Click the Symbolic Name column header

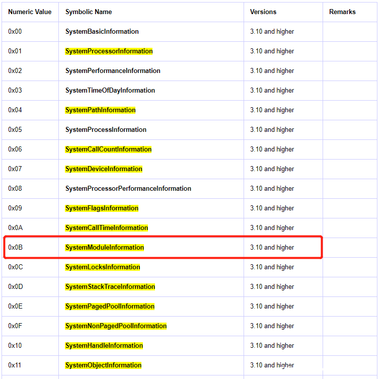(x=89, y=12)
